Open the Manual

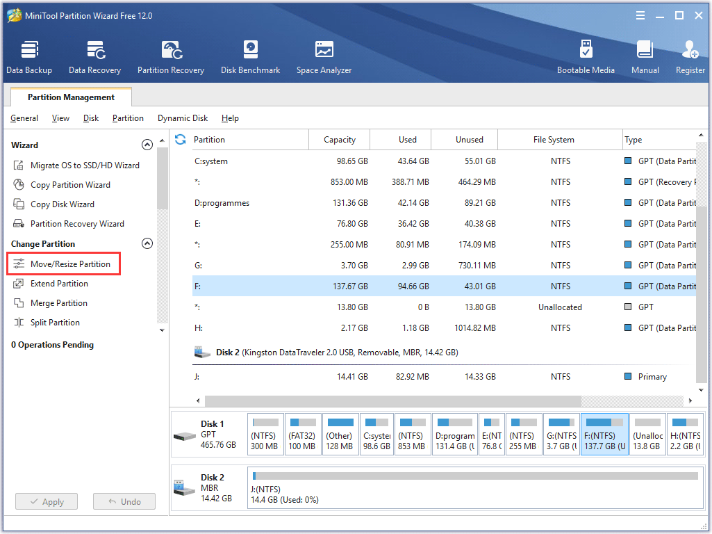point(645,56)
